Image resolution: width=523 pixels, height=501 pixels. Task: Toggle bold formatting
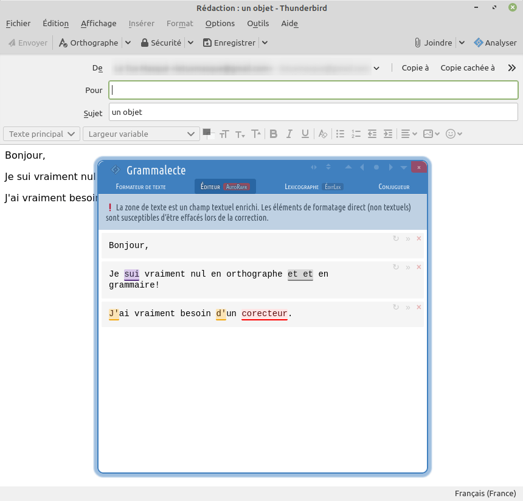coord(274,134)
